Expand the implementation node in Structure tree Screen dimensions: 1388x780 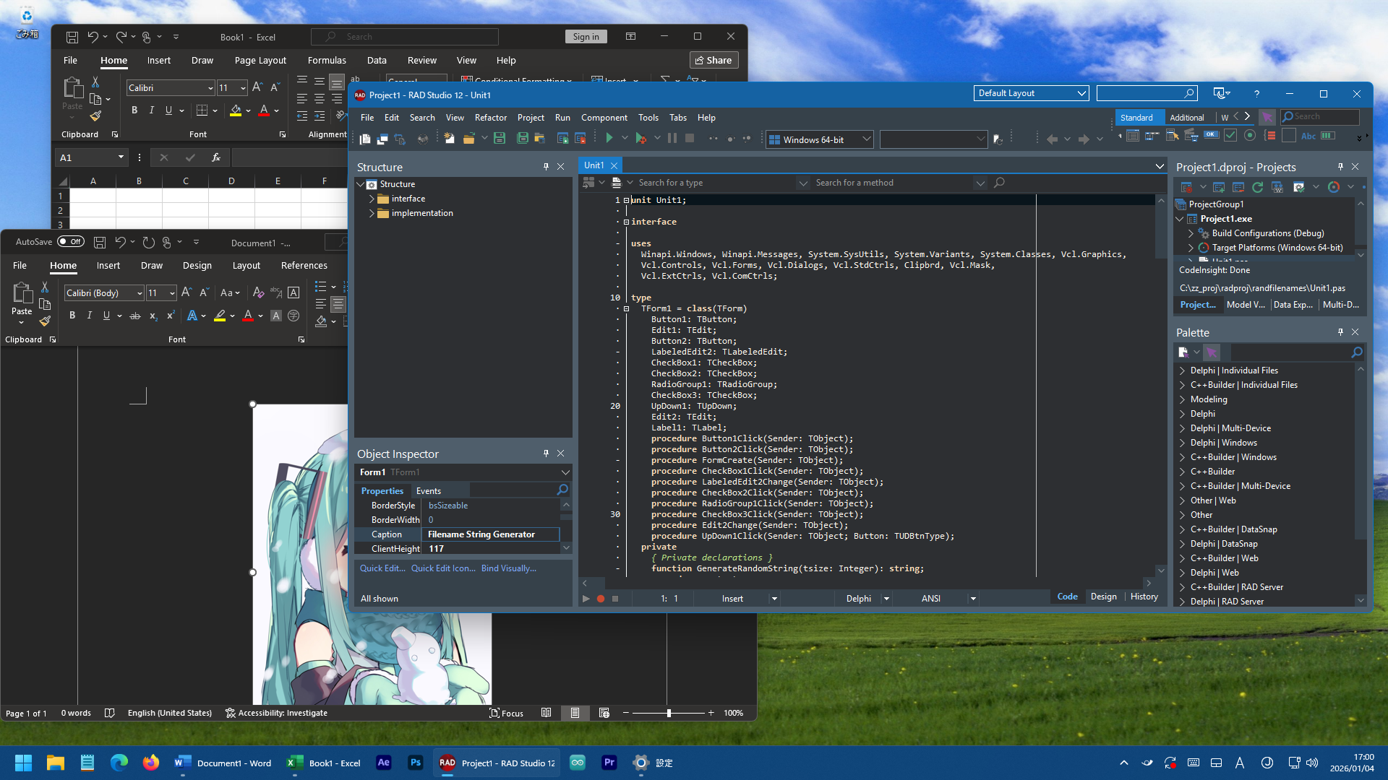[372, 213]
